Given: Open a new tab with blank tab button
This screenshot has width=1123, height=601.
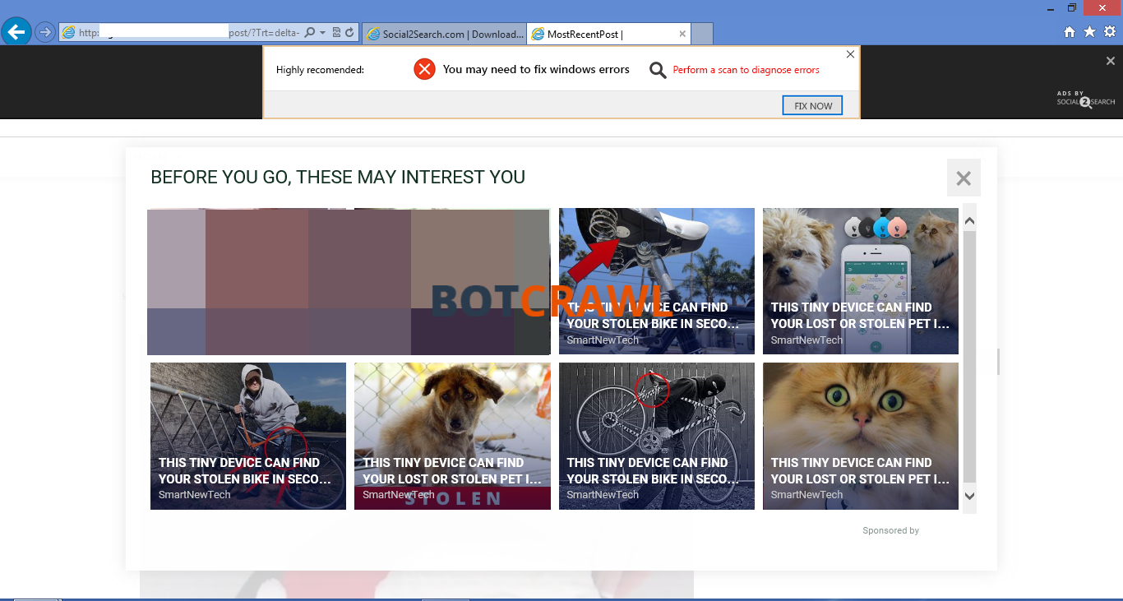Looking at the screenshot, I should [x=702, y=34].
